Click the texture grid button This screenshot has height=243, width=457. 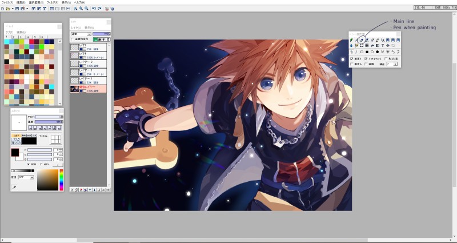(55, 139)
